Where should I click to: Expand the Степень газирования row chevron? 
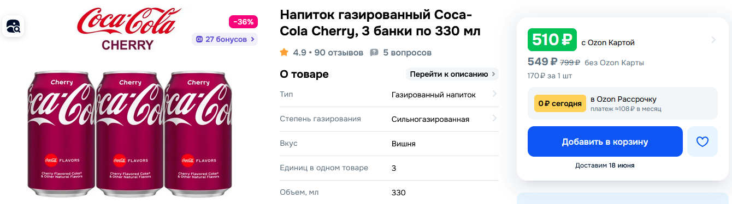click(494, 119)
